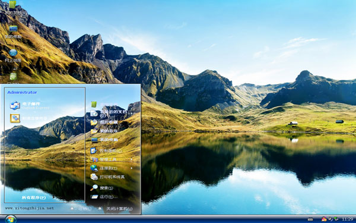Select 打印机和传真 menu entry text

[112, 177]
